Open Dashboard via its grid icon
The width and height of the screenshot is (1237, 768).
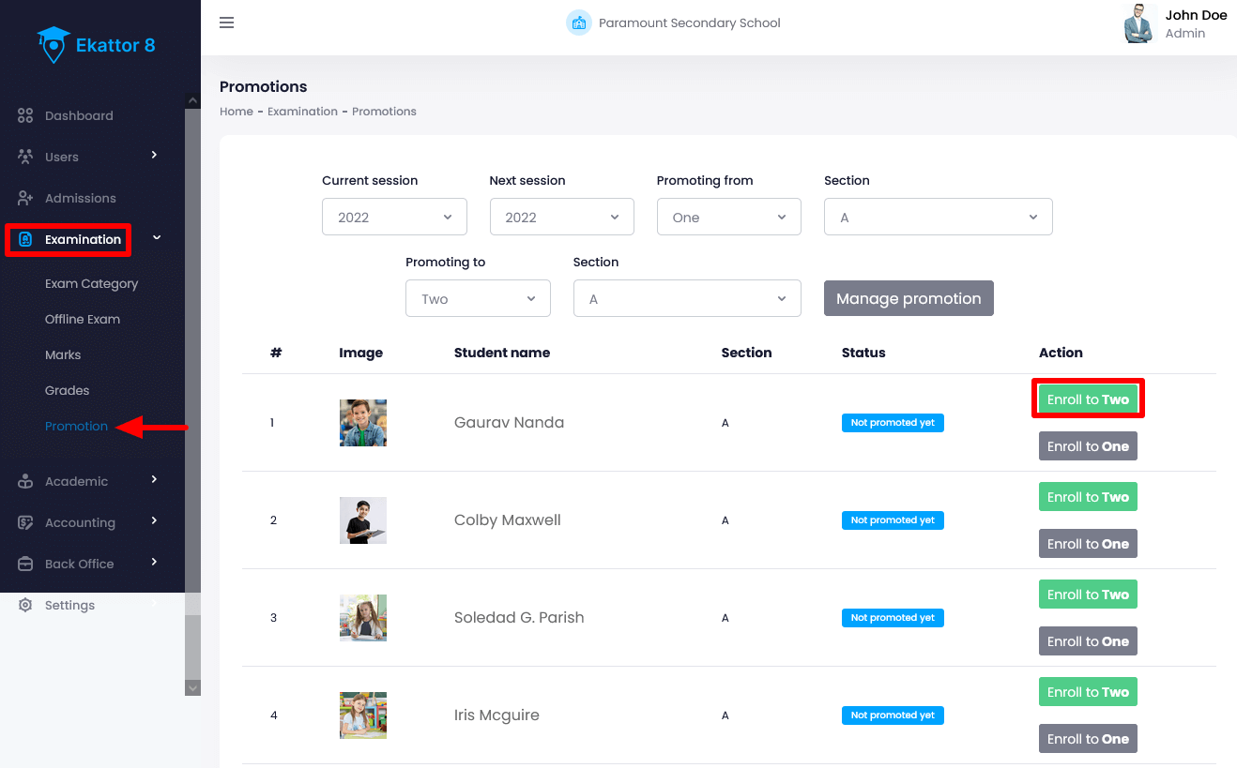[x=25, y=116]
